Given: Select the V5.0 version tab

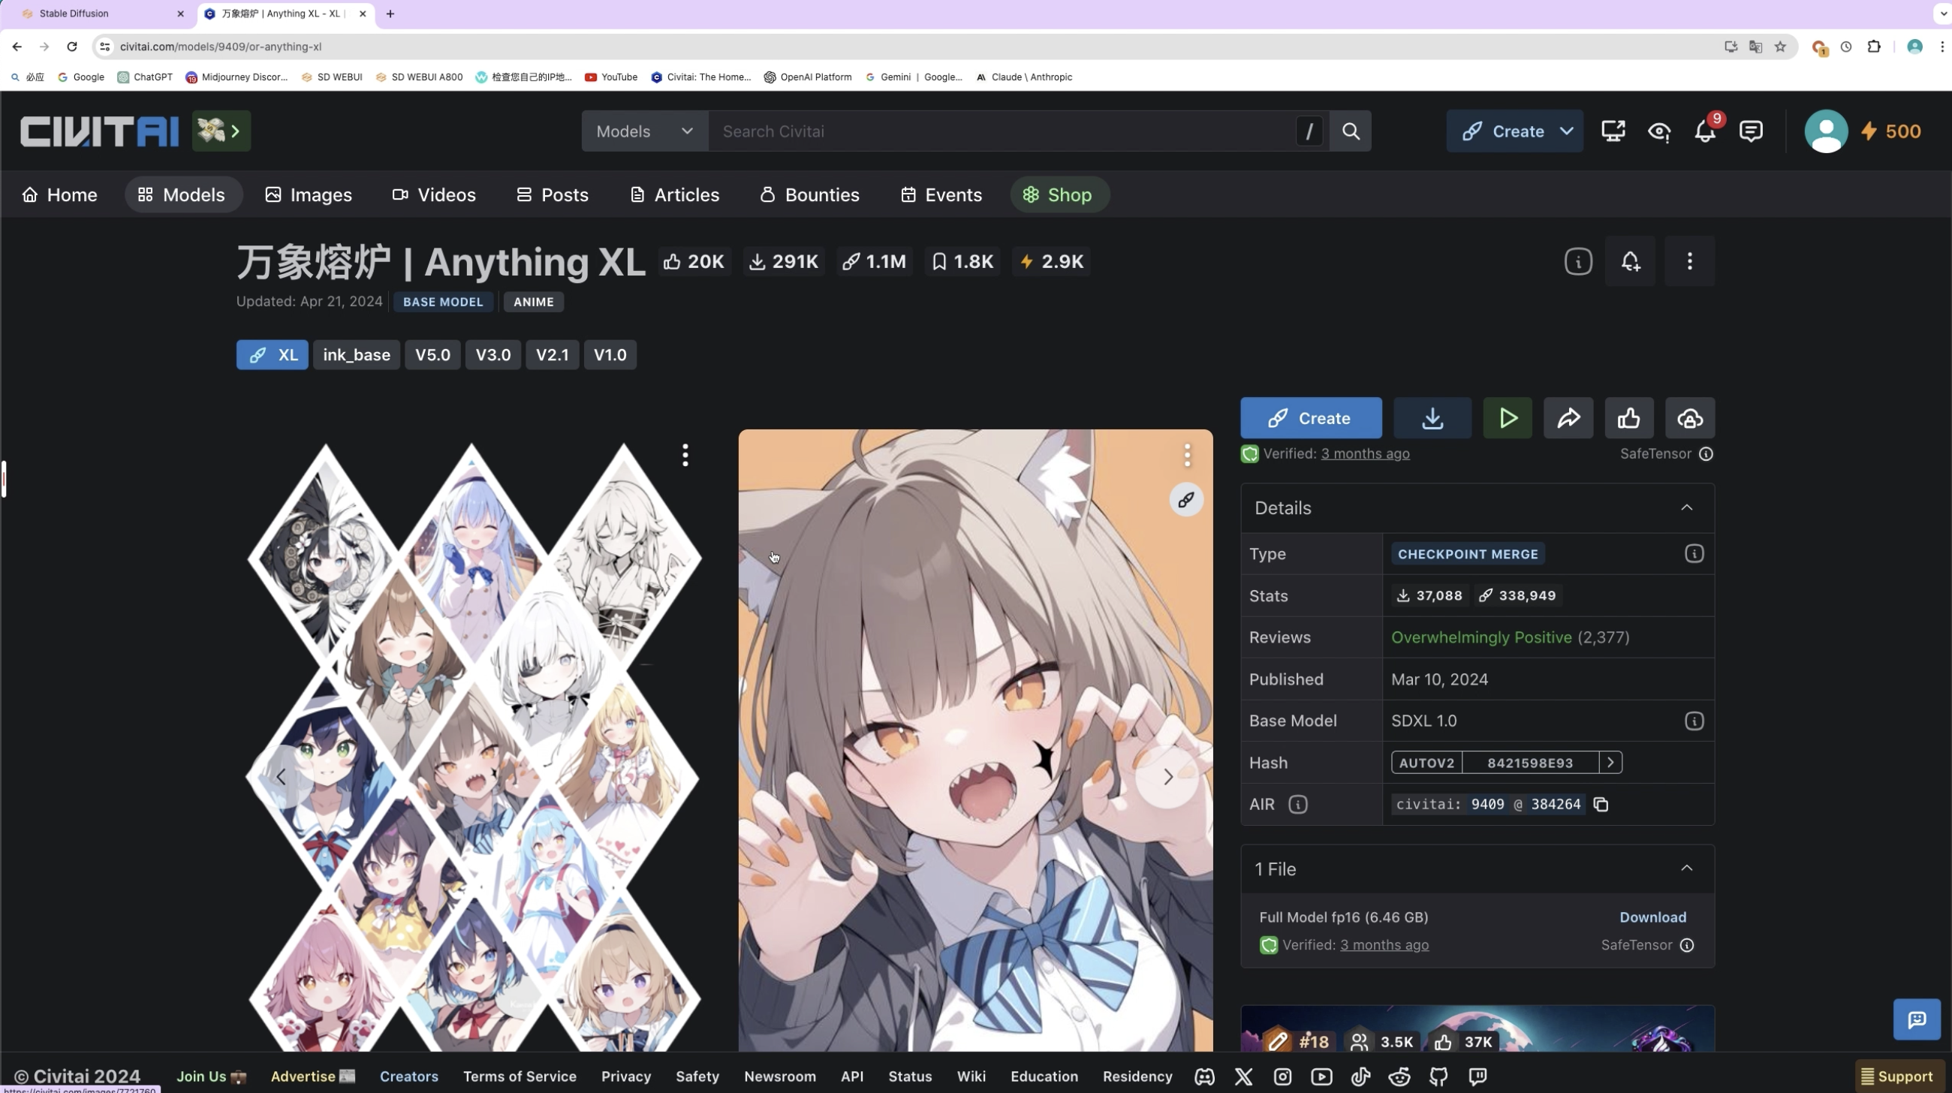Looking at the screenshot, I should click(x=432, y=355).
